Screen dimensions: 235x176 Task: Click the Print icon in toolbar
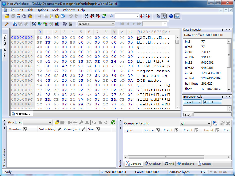(24, 16)
